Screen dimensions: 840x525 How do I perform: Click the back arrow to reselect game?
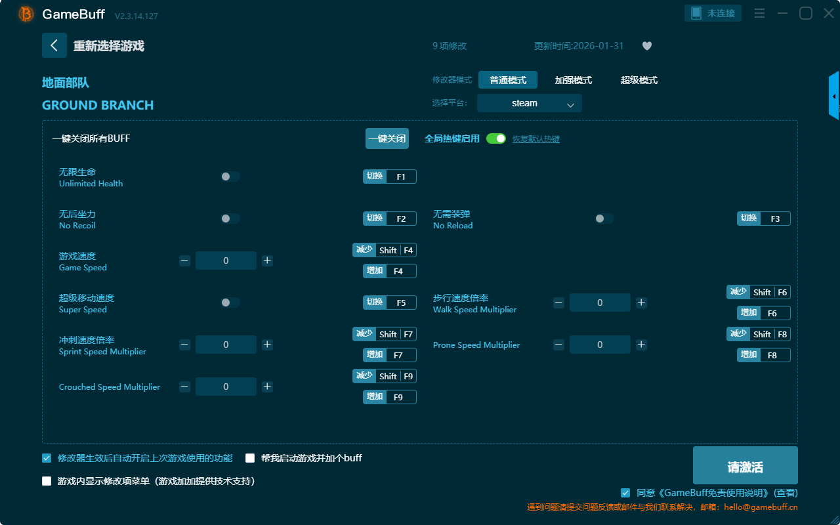(54, 45)
